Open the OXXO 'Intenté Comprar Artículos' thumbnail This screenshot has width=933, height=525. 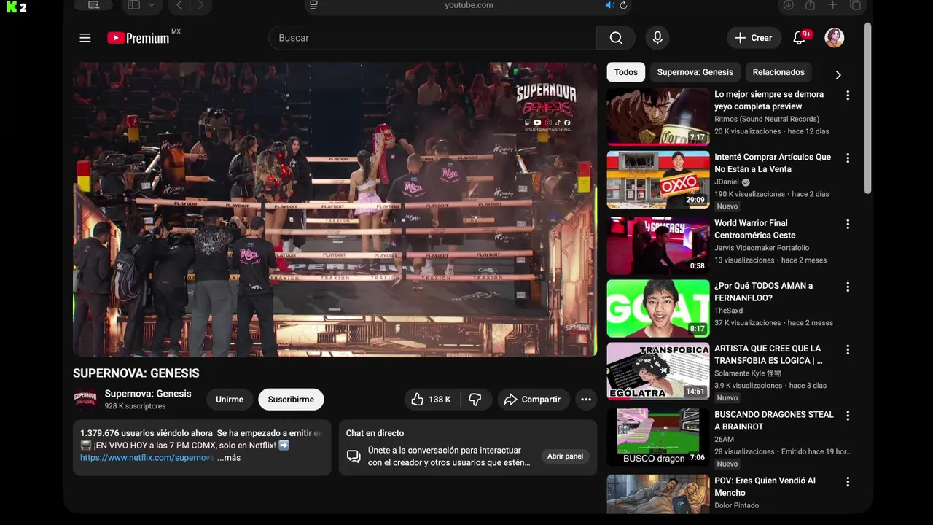[658, 179]
